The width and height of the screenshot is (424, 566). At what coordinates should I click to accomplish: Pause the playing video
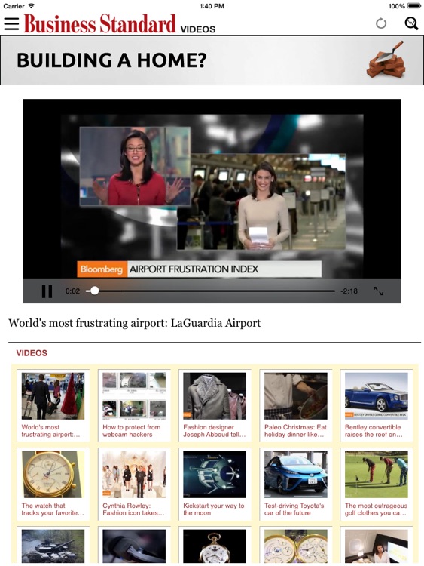pyautogui.click(x=47, y=291)
